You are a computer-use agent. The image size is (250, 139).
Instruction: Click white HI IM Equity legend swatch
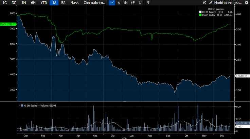coord(200,12)
